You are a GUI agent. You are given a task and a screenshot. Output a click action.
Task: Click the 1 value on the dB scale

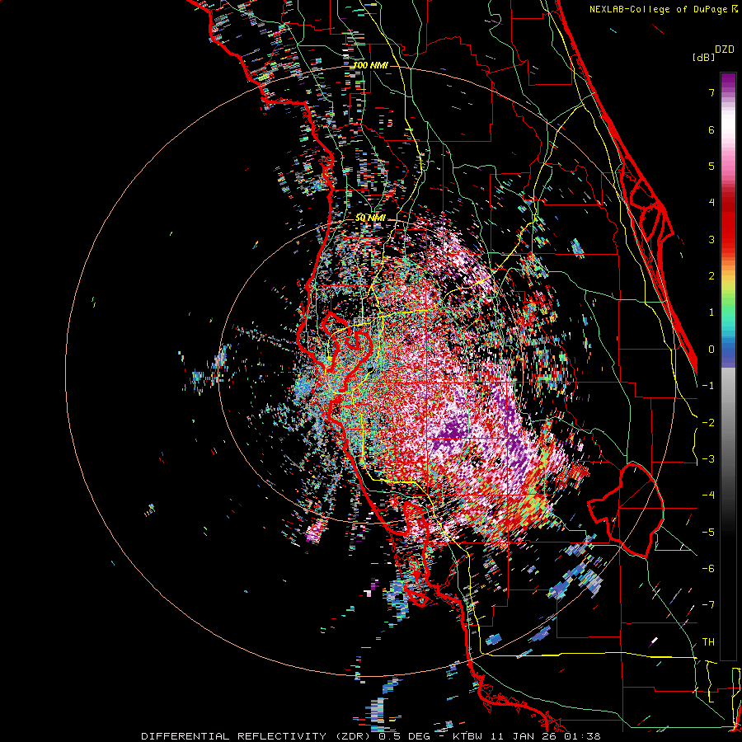711,312
